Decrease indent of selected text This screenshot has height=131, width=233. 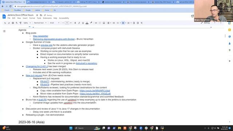[x=134, y=23]
